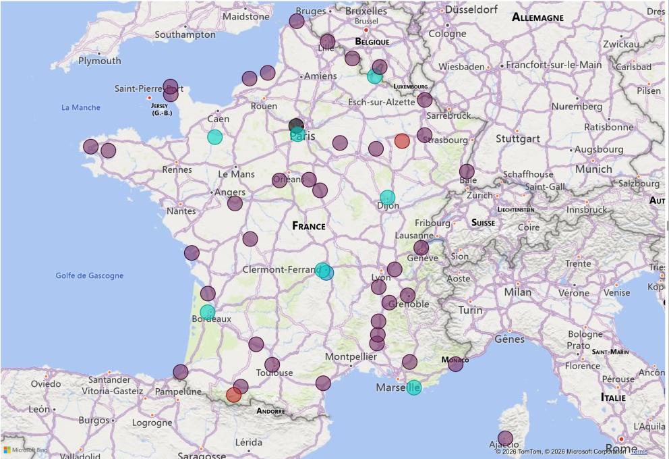
Task: Click the teal bubble west of Luxembourg
Action: coord(374,76)
